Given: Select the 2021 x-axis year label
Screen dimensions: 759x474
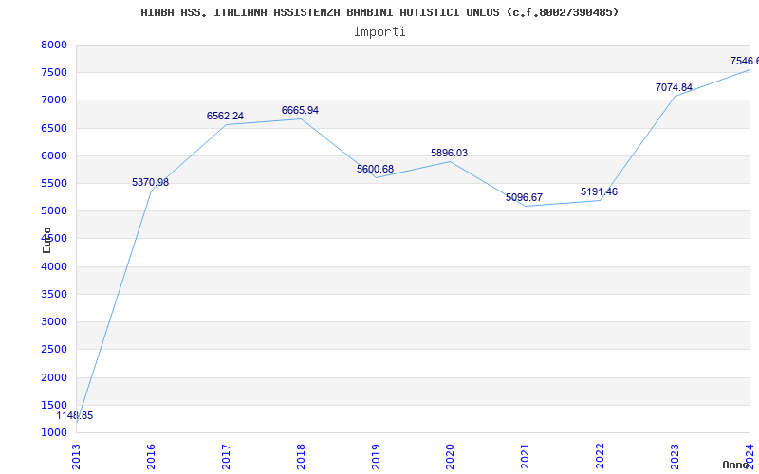Looking at the screenshot, I should pos(526,457).
